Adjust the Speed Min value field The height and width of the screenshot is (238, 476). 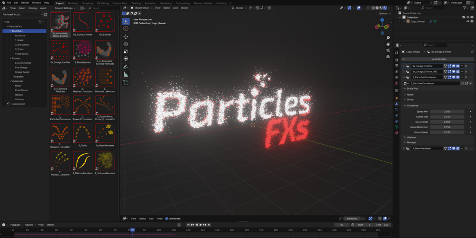click(x=447, y=112)
